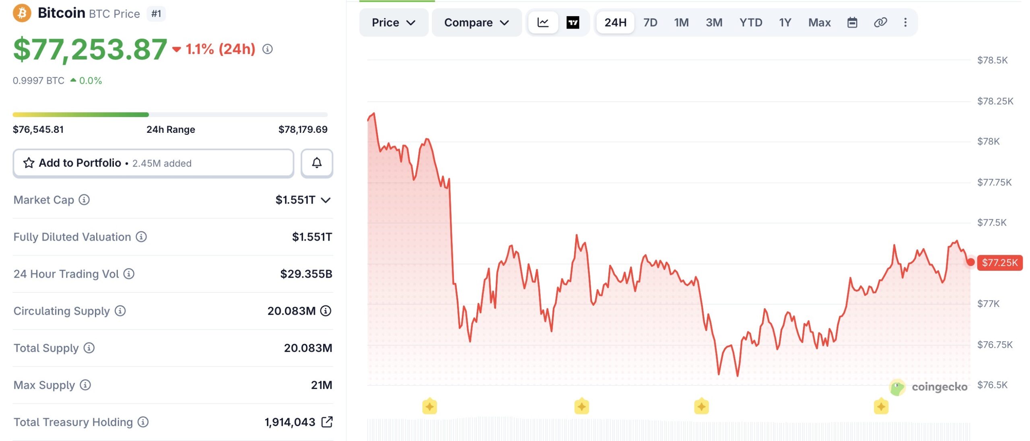1030x441 pixels.
Task: Click the third news marker below chart
Action: pos(702,406)
